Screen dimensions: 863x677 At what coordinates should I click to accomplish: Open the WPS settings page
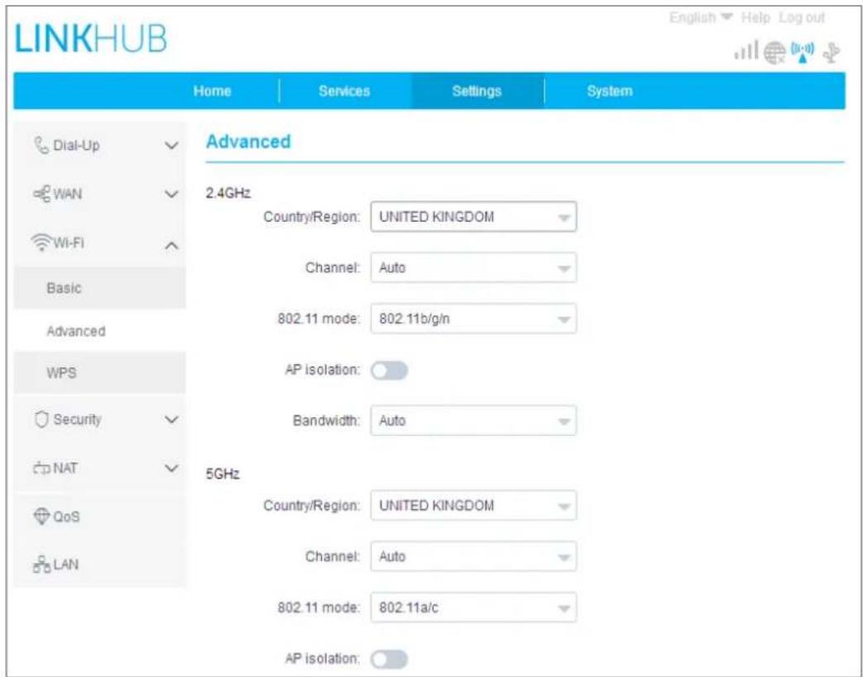coord(99,372)
